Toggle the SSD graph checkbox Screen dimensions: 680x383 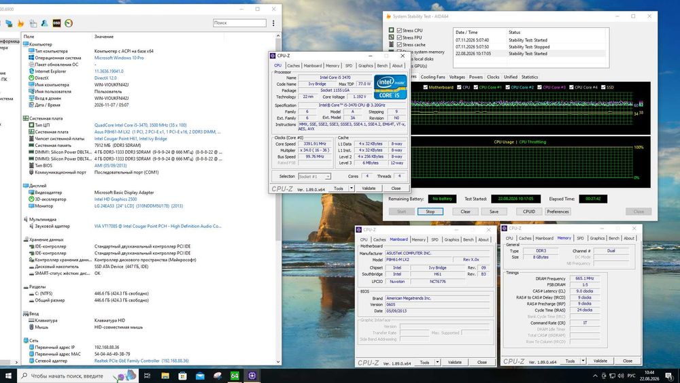603,87
